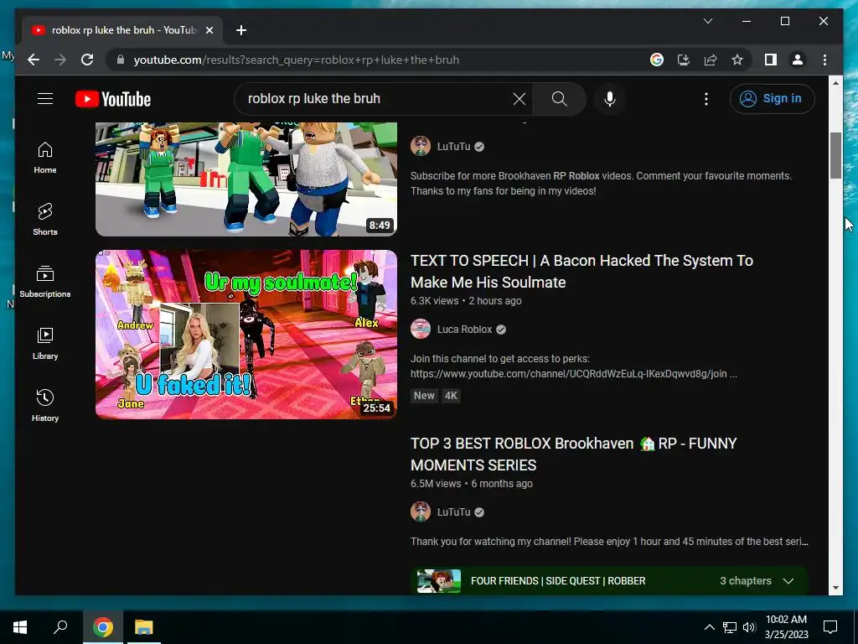Image resolution: width=858 pixels, height=644 pixels.
Task: Click the scrollbar up arrow
Action: pos(835,83)
